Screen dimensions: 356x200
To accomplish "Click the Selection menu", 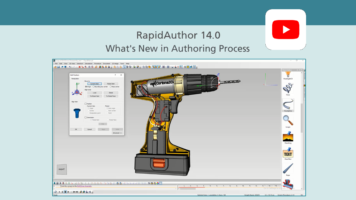I will point(80,64).
